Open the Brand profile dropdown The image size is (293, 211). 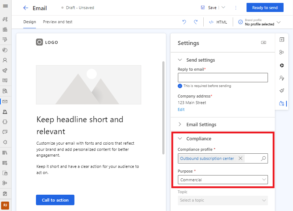click(x=259, y=22)
